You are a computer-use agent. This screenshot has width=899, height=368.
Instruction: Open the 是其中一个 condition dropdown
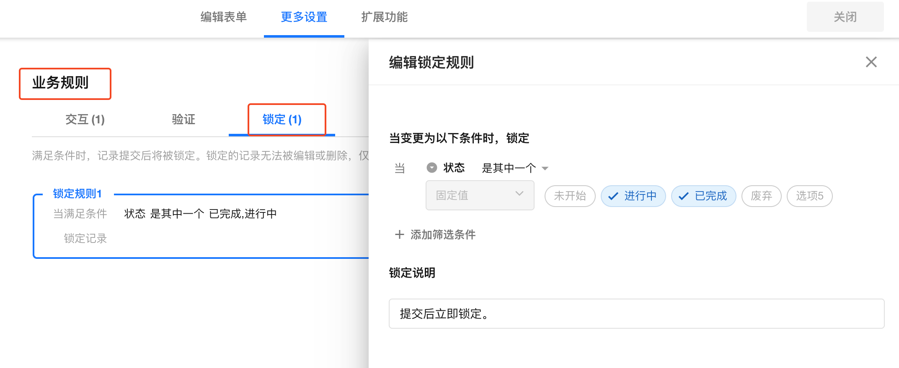coord(509,168)
